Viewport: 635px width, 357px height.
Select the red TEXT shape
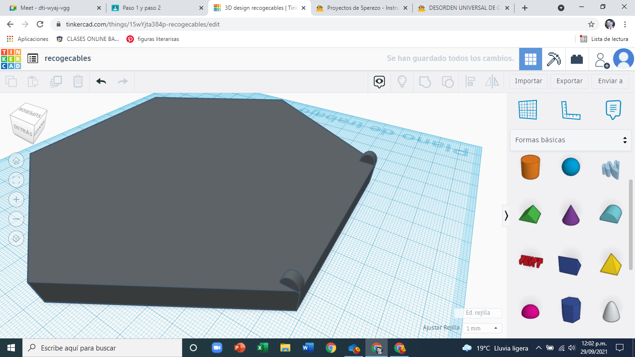coord(531,261)
